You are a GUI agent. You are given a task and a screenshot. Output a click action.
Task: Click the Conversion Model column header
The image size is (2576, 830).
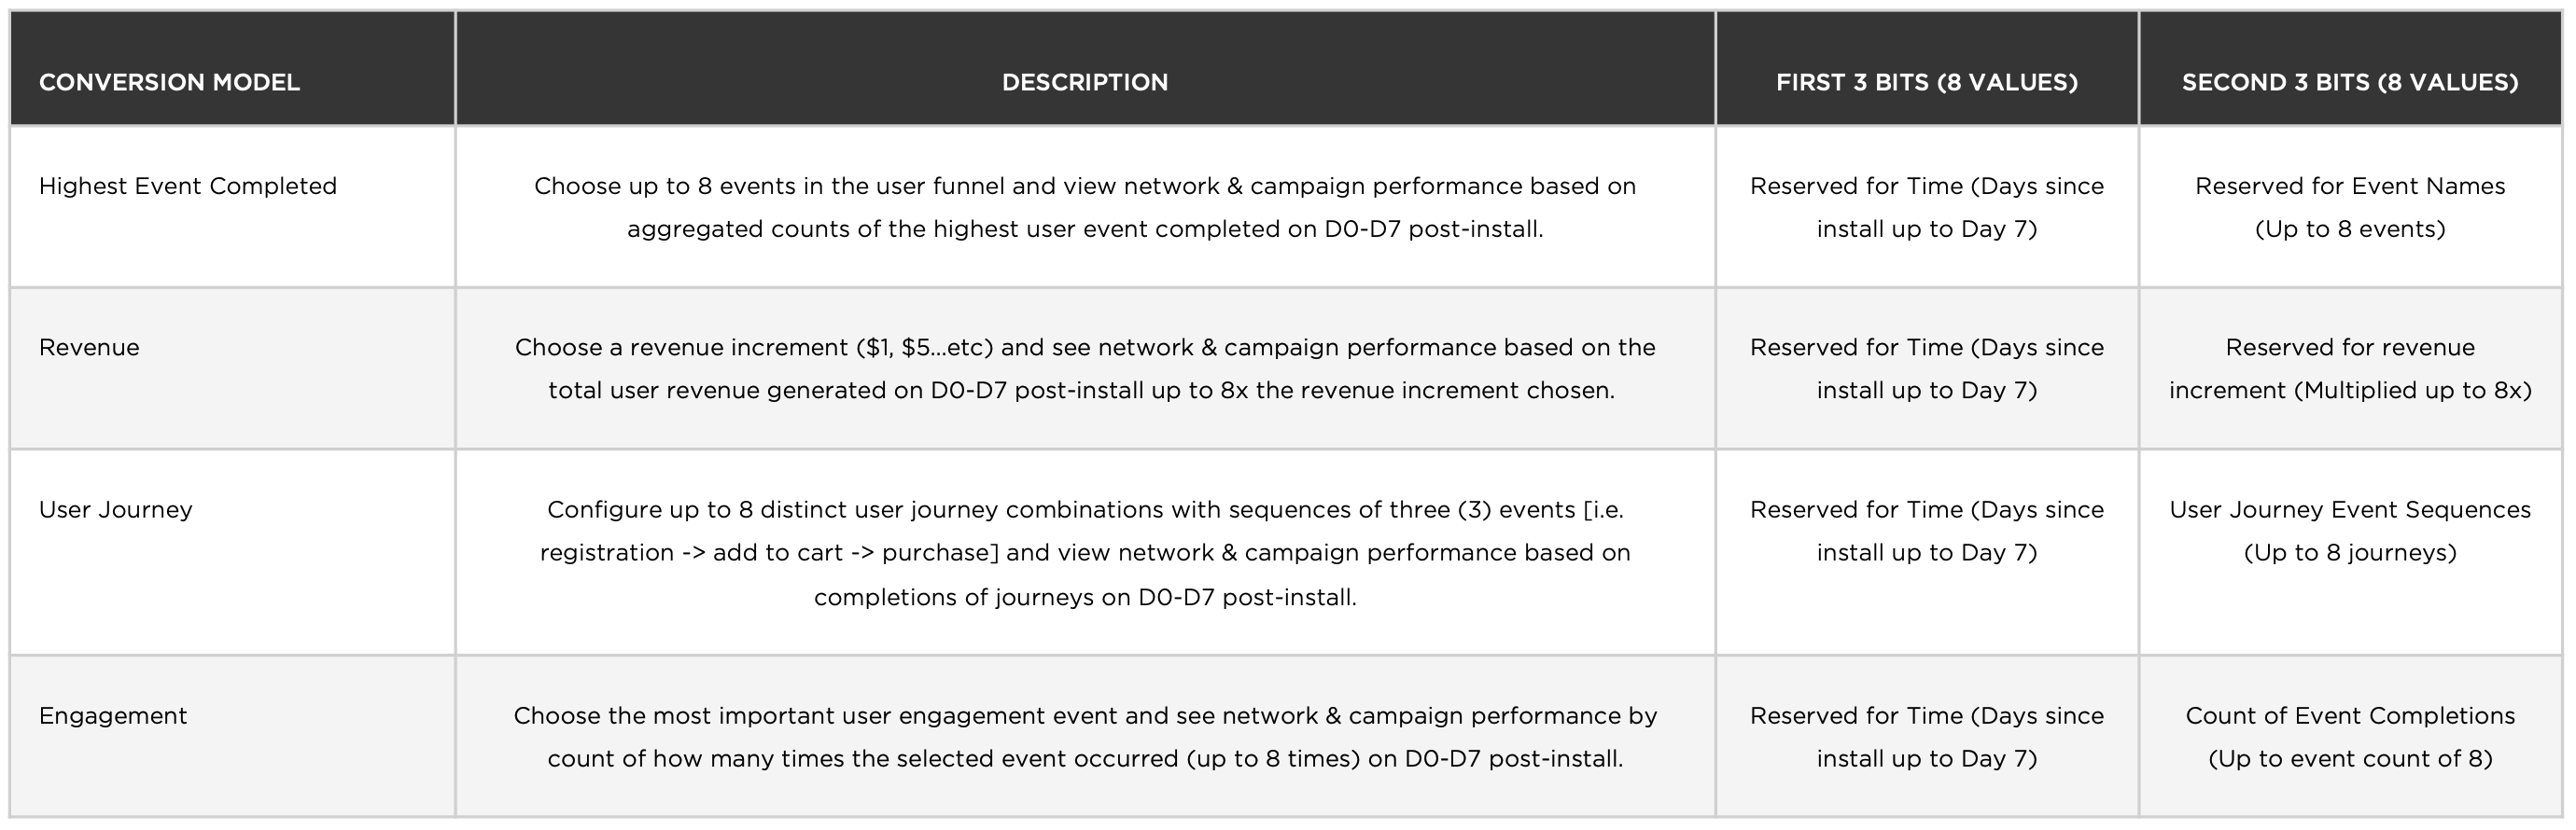pos(169,82)
